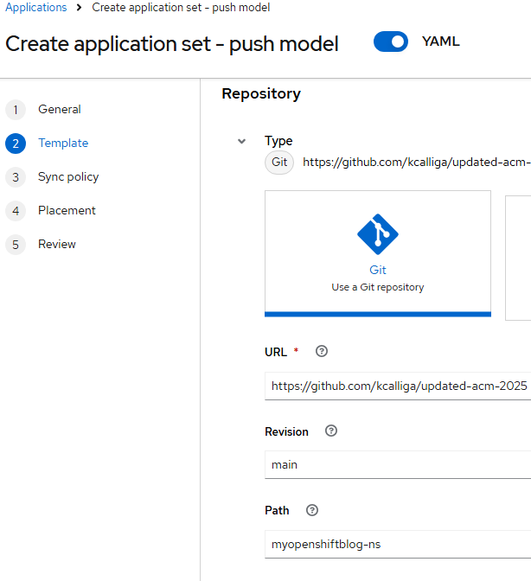Click the Path field myopenshiftblog-ns
Image resolution: width=531 pixels, height=581 pixels.
(x=398, y=544)
